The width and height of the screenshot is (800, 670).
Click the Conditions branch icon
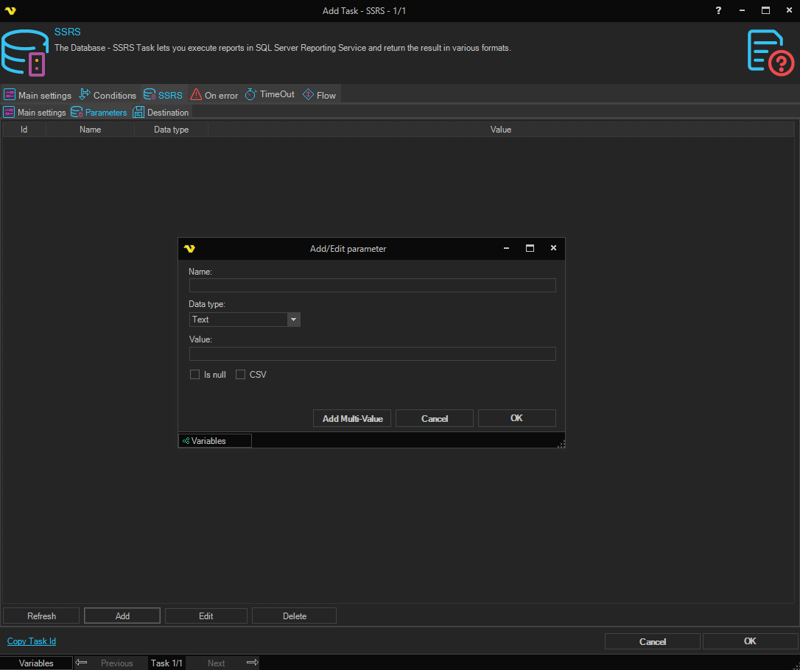[85, 94]
